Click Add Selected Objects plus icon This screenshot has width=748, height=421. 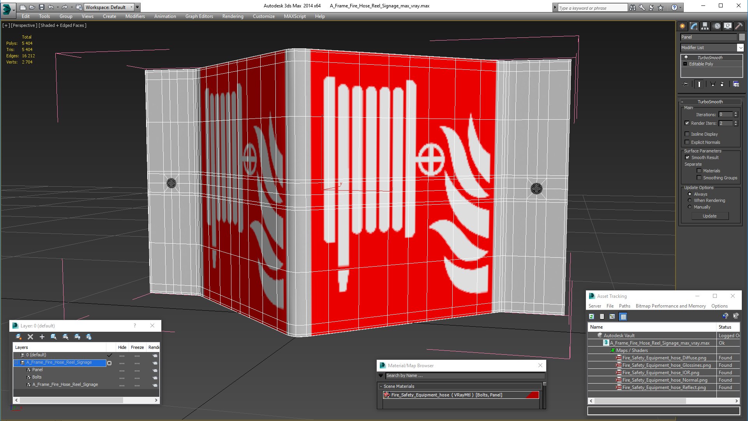pyautogui.click(x=42, y=337)
